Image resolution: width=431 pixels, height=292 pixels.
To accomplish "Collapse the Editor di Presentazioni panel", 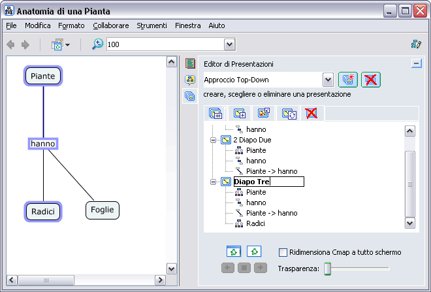I will tap(417, 64).
